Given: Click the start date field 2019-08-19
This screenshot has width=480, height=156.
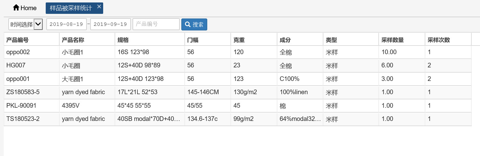Looking at the screenshot, I should point(66,24).
